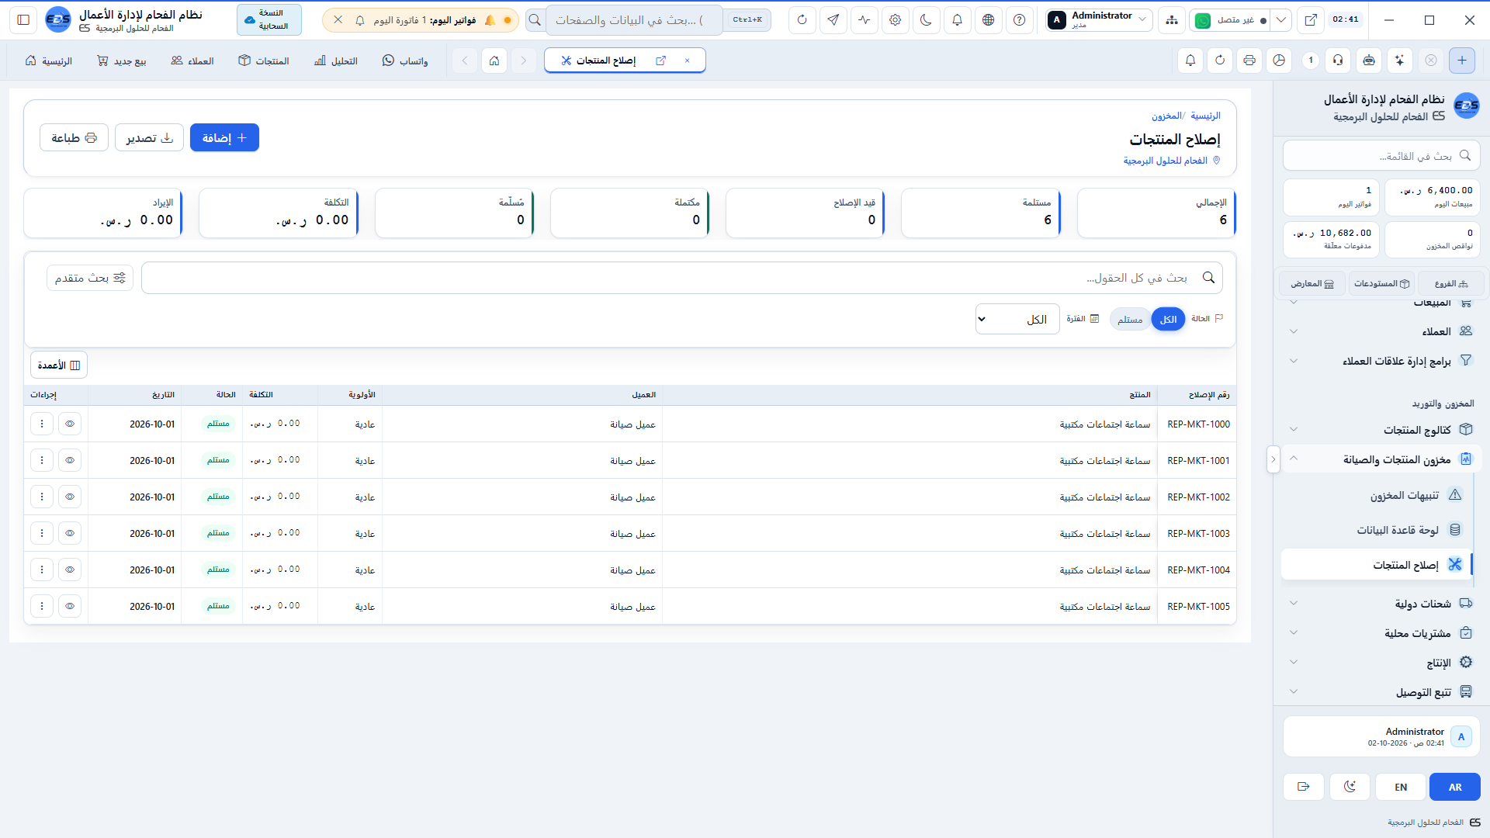The width and height of the screenshot is (1490, 838).
Task: Click the pie chart icon in toolbar
Action: coord(1280,61)
